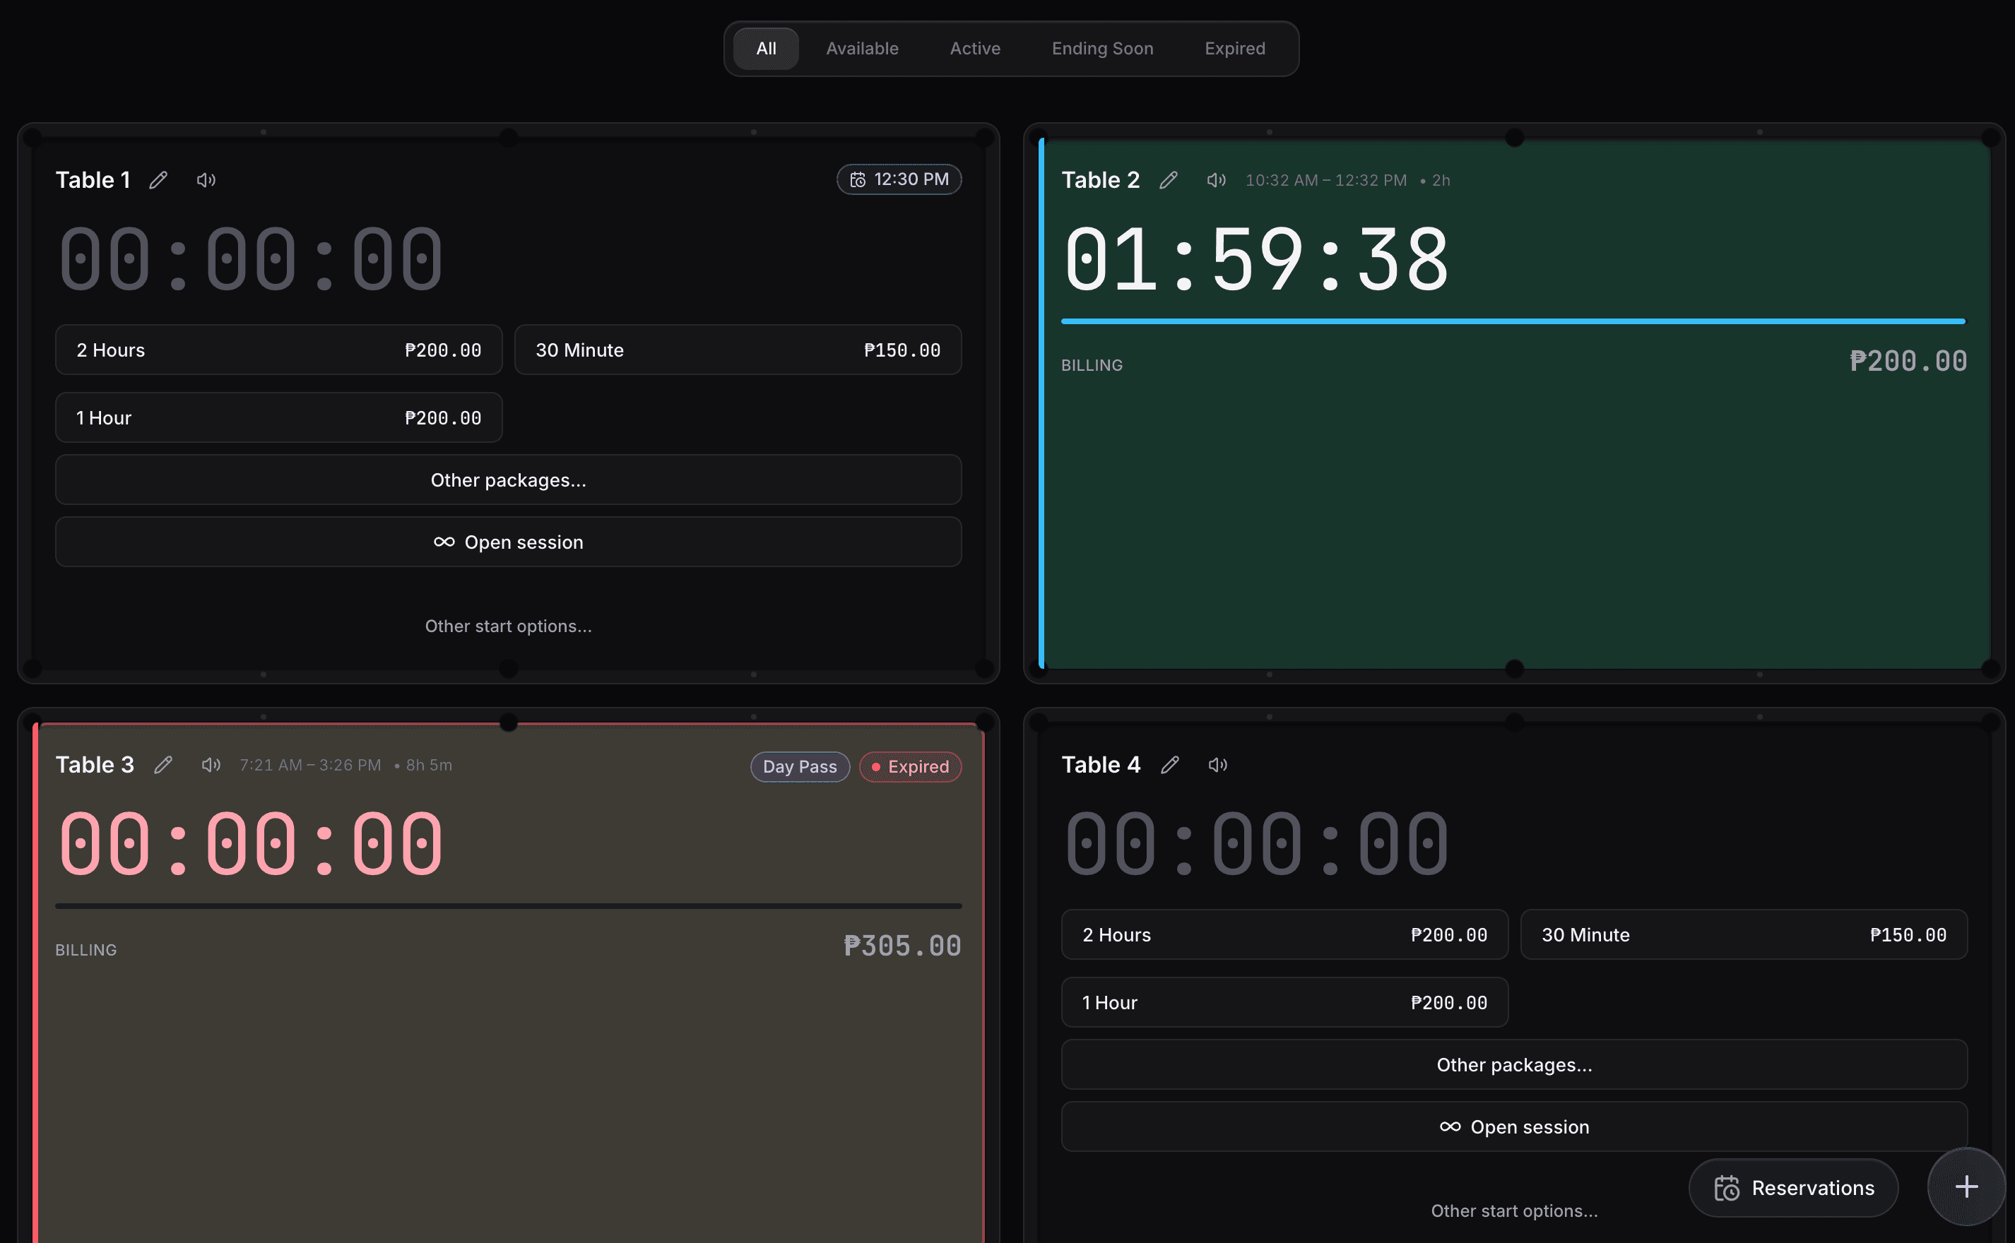Switch to the All filter tab
Image resolution: width=2015 pixels, height=1243 pixels.
(766, 49)
